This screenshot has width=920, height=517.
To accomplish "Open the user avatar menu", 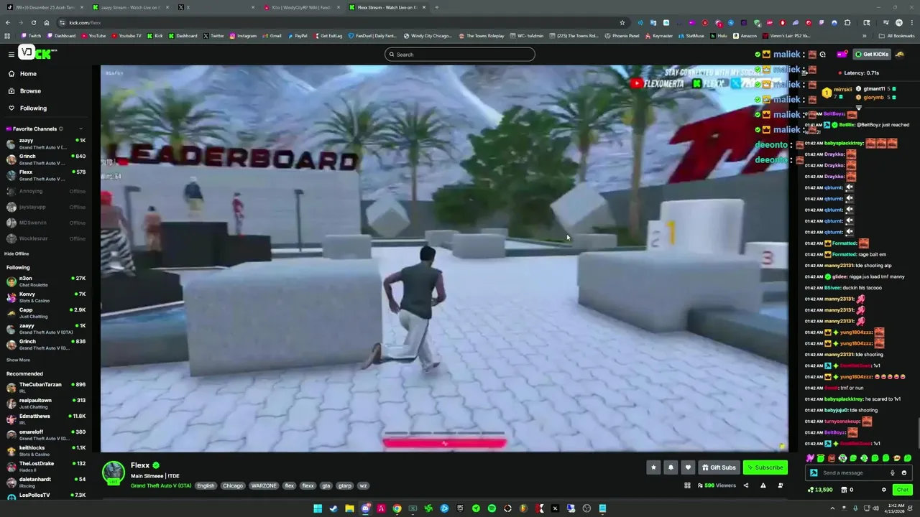I will [900, 54].
